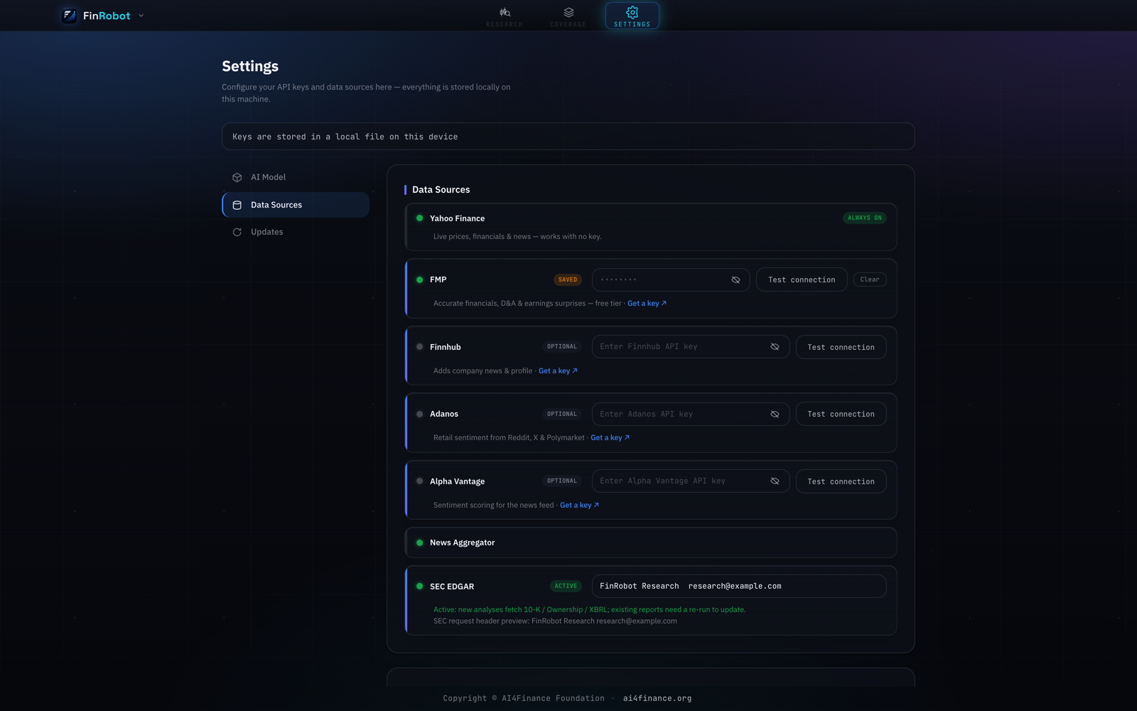1137x711 pixels.
Task: Focus the Adanos API key field
Action: [x=691, y=414]
